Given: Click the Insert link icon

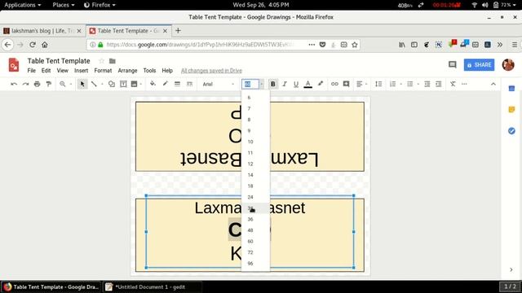Looking at the screenshot, I should (x=334, y=84).
